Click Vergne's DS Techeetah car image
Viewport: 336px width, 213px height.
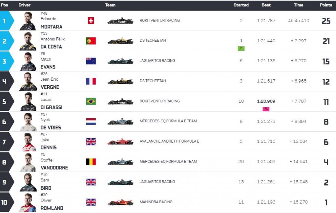120,81
